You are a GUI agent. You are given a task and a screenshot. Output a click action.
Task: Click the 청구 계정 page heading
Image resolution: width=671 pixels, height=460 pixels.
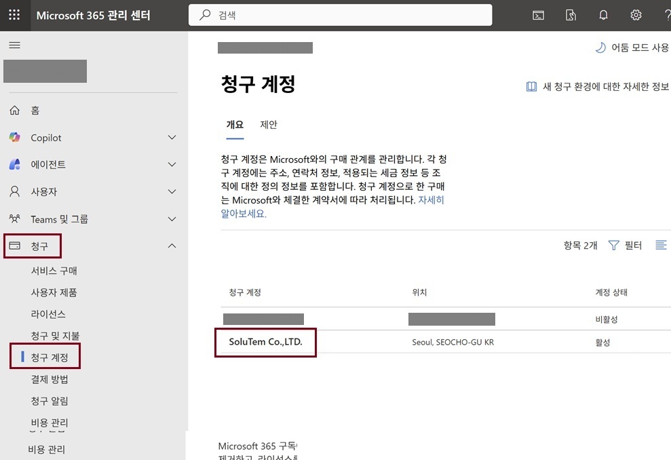[x=258, y=83]
